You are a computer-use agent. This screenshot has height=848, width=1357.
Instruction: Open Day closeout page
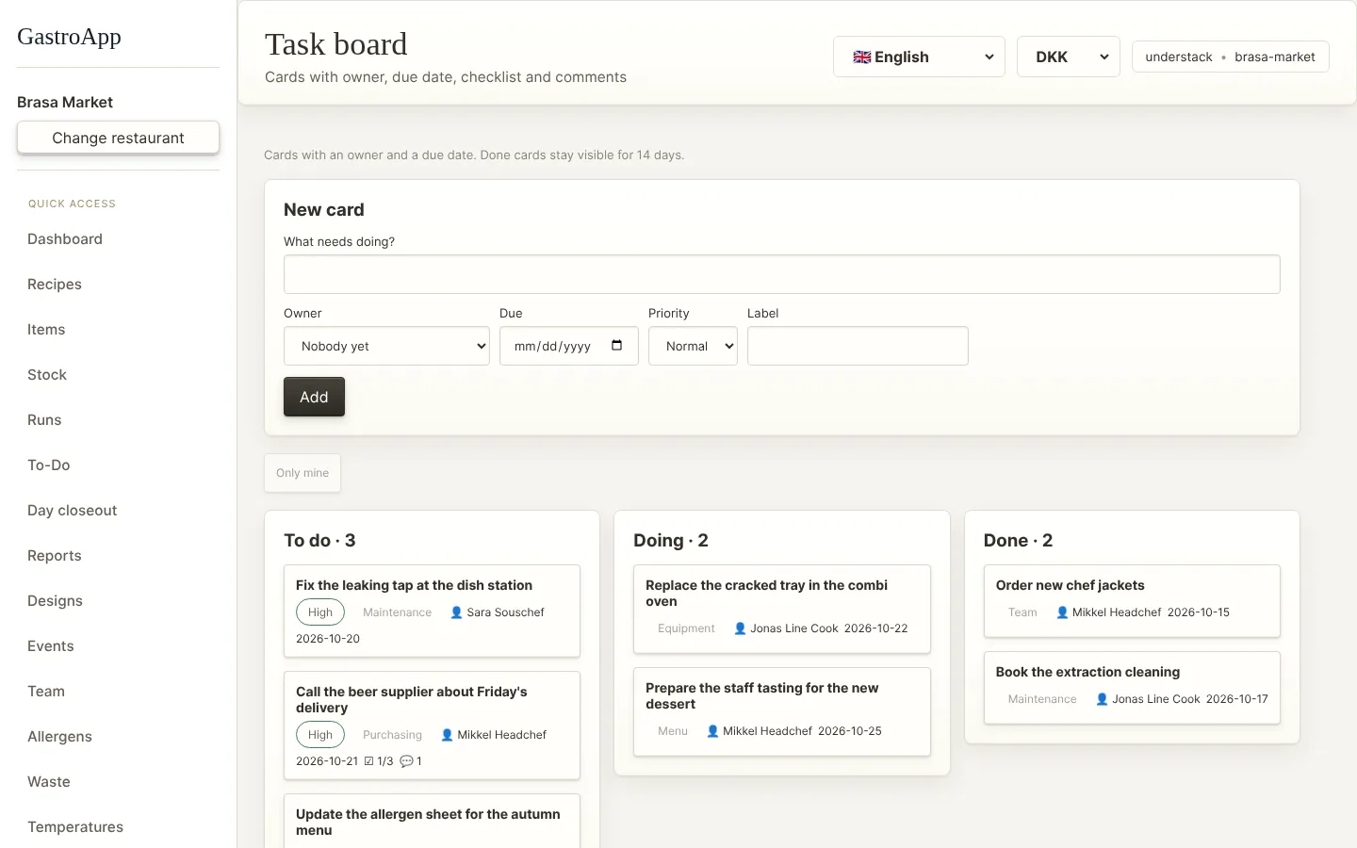click(73, 511)
